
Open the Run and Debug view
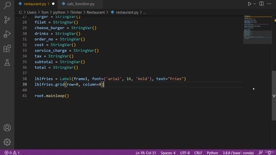(x=7, y=34)
